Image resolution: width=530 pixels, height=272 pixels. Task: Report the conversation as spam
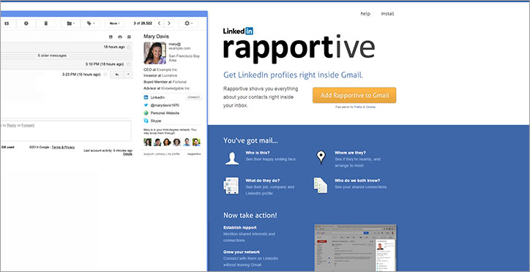click(x=26, y=23)
